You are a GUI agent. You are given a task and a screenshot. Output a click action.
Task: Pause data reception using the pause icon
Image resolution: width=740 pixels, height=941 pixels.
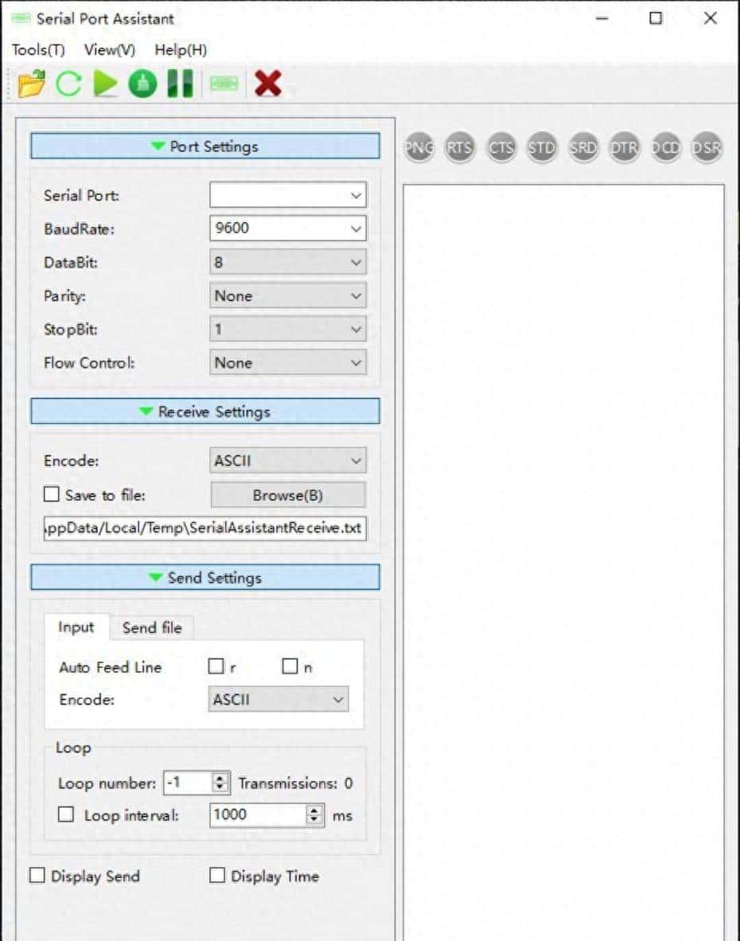point(178,82)
